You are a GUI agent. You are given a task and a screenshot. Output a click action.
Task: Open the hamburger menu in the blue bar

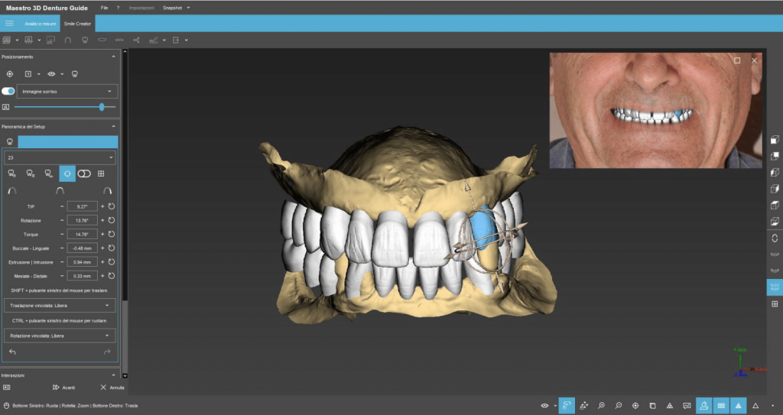9,24
